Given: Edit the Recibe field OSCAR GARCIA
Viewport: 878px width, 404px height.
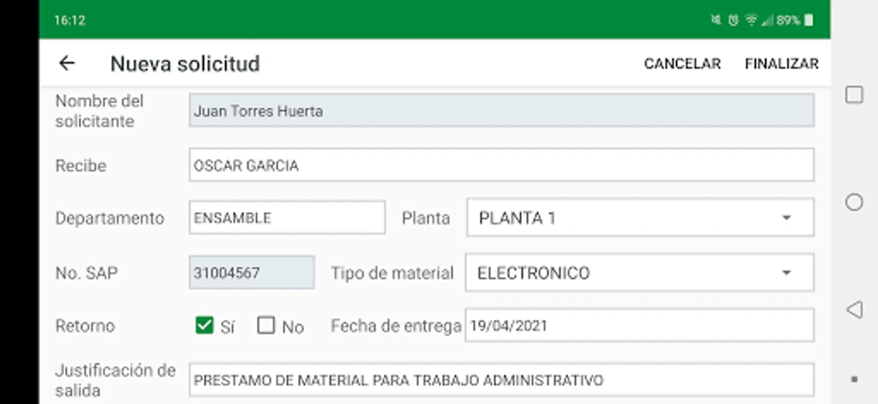Looking at the screenshot, I should point(501,165).
